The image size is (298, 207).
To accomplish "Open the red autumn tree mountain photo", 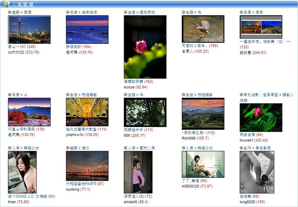I will pos(29,112).
